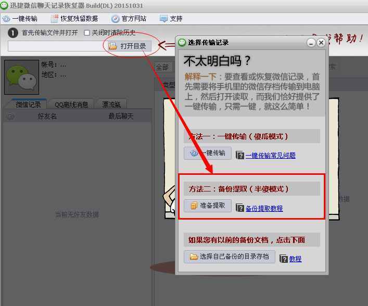Toggle the 关闭时清除历史 checkbox
This screenshot has height=306, width=368.
tap(87, 33)
